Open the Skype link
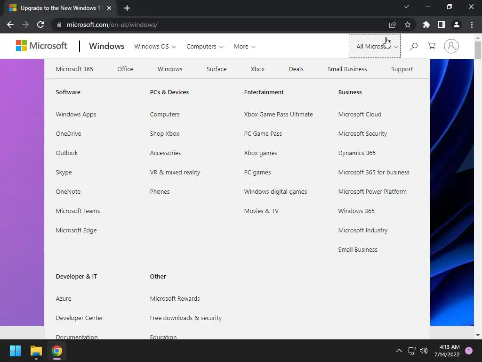The image size is (482, 362). 64,173
